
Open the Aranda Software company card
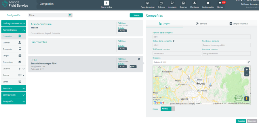tap(85, 28)
